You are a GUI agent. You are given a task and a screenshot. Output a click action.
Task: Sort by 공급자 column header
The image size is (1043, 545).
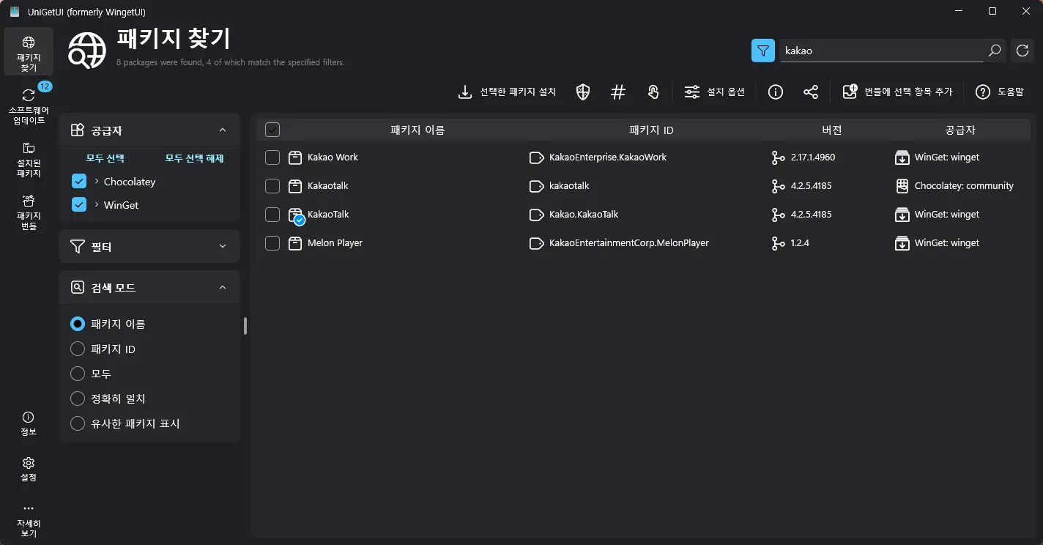pyautogui.click(x=960, y=130)
